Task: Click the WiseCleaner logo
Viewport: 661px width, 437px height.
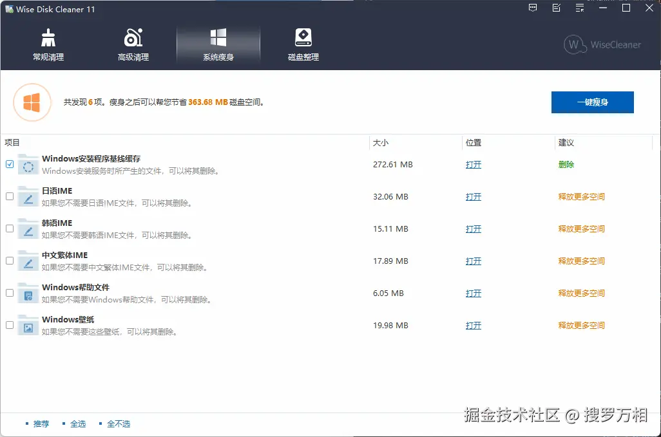Action: (x=602, y=44)
